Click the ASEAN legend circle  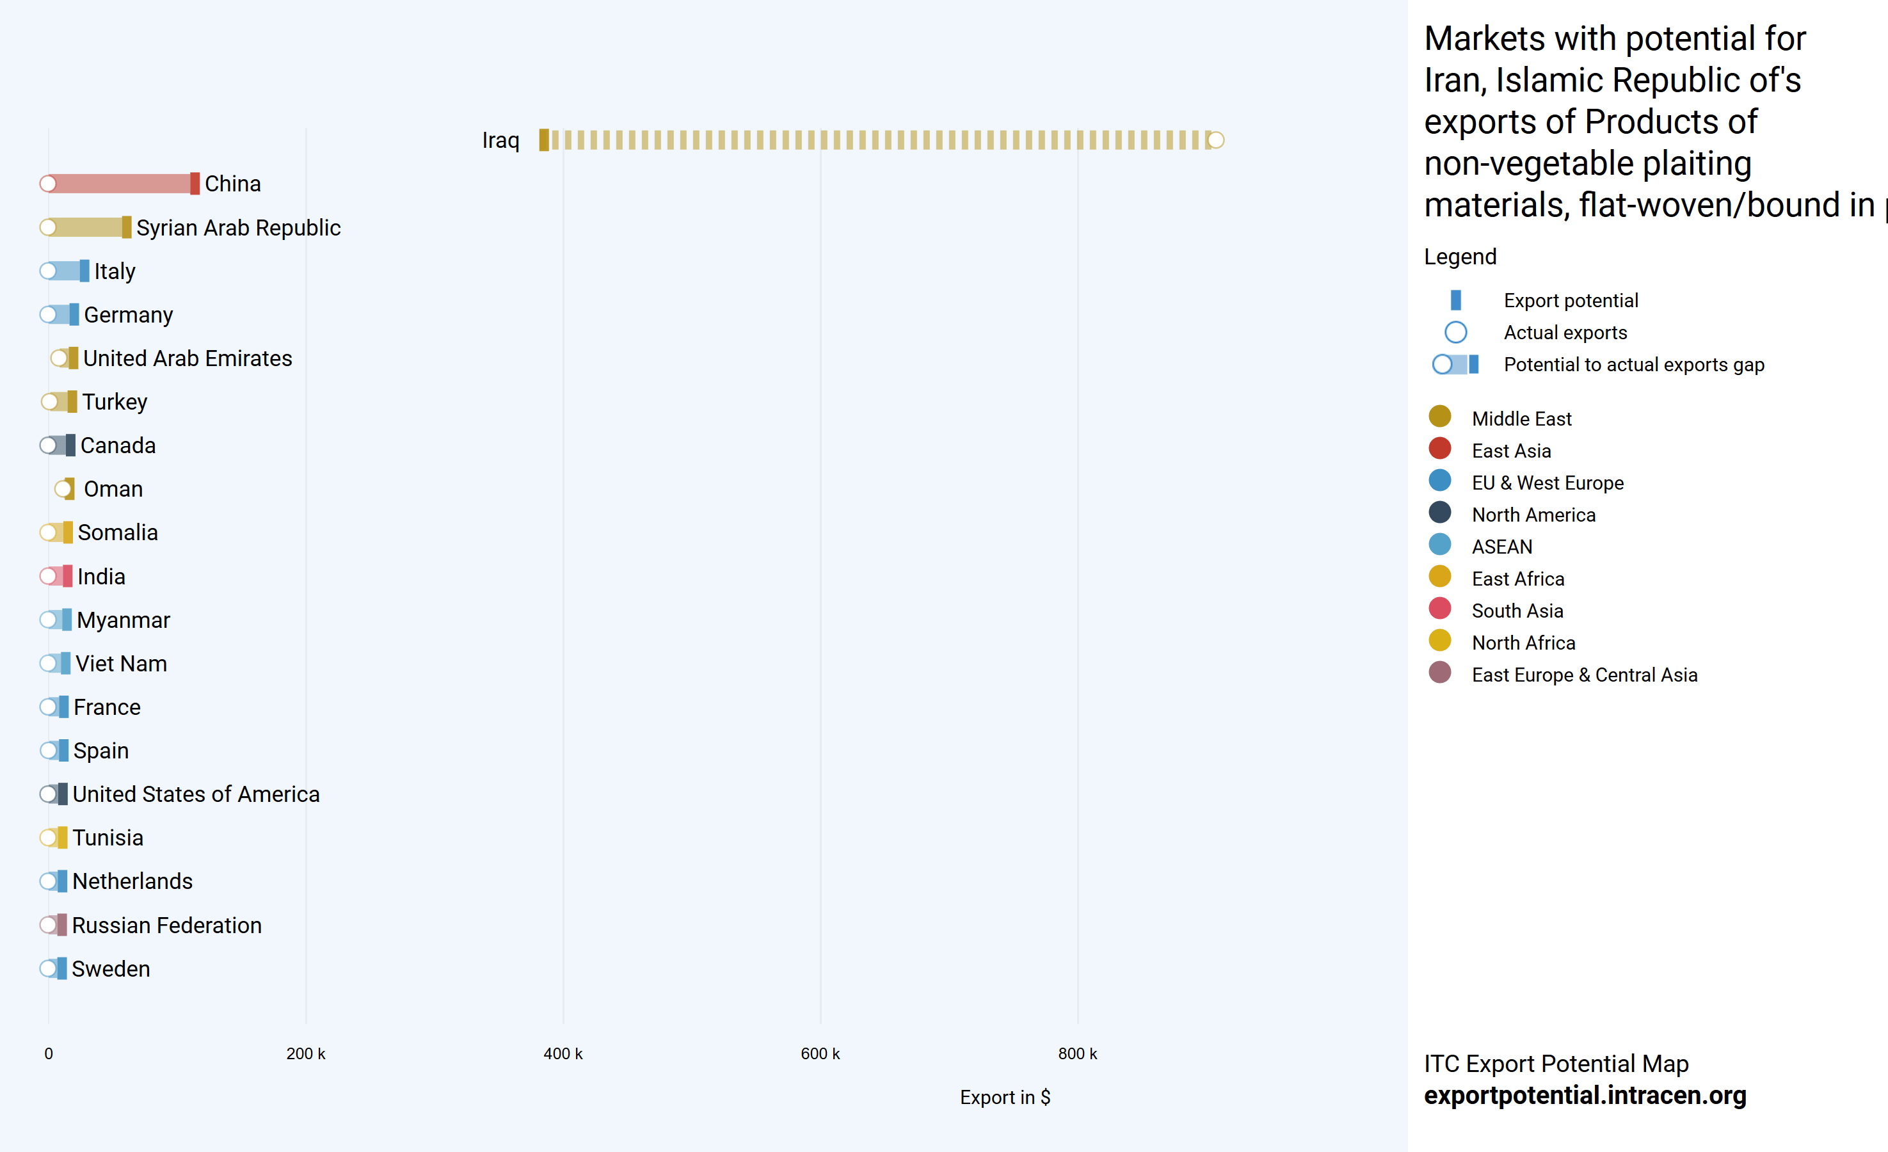[1440, 545]
